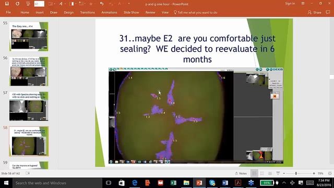Image resolution: width=334 pixels, height=188 pixels.
Task: Toggle the Notes pane button
Action: [x=241, y=173]
